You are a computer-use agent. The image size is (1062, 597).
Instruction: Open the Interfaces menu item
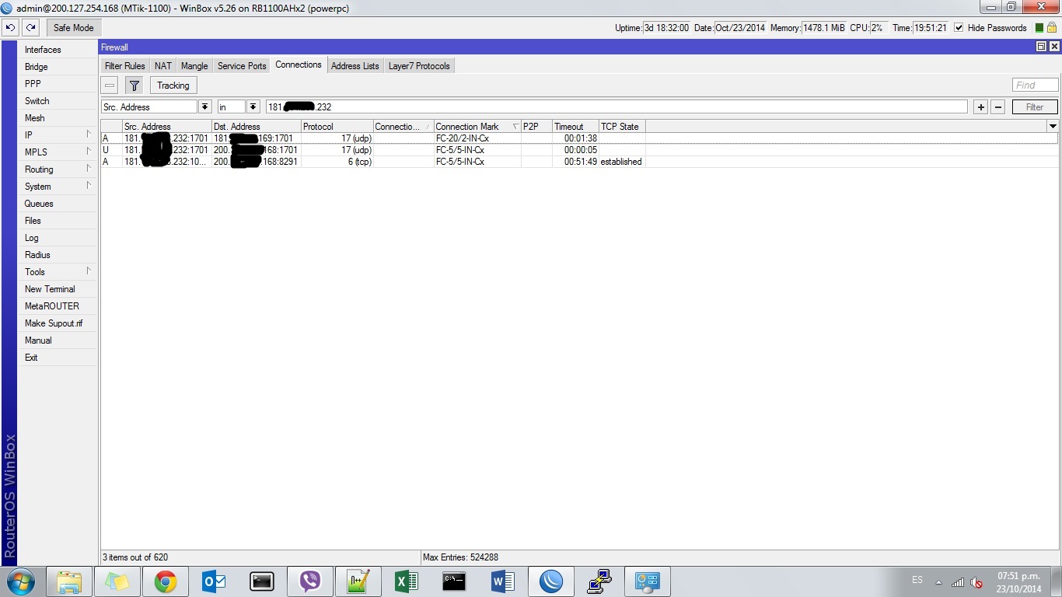pyautogui.click(x=43, y=50)
